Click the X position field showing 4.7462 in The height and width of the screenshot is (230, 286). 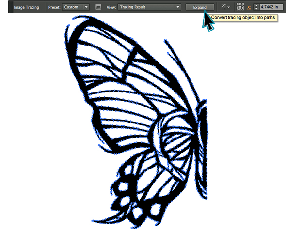coord(271,7)
